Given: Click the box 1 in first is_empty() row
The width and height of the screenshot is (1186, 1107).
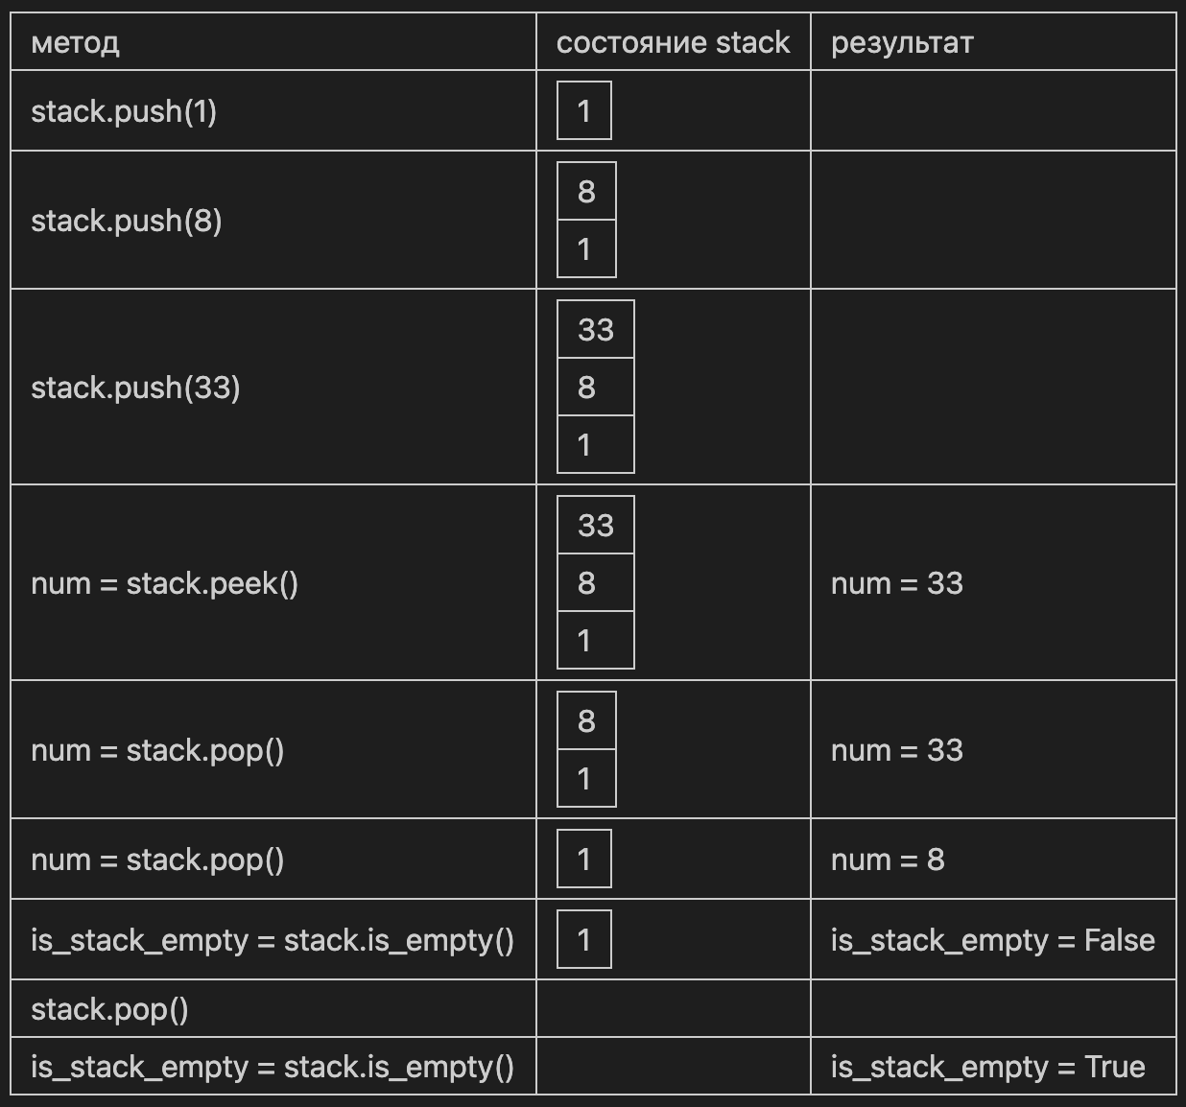Looking at the screenshot, I should tap(584, 940).
